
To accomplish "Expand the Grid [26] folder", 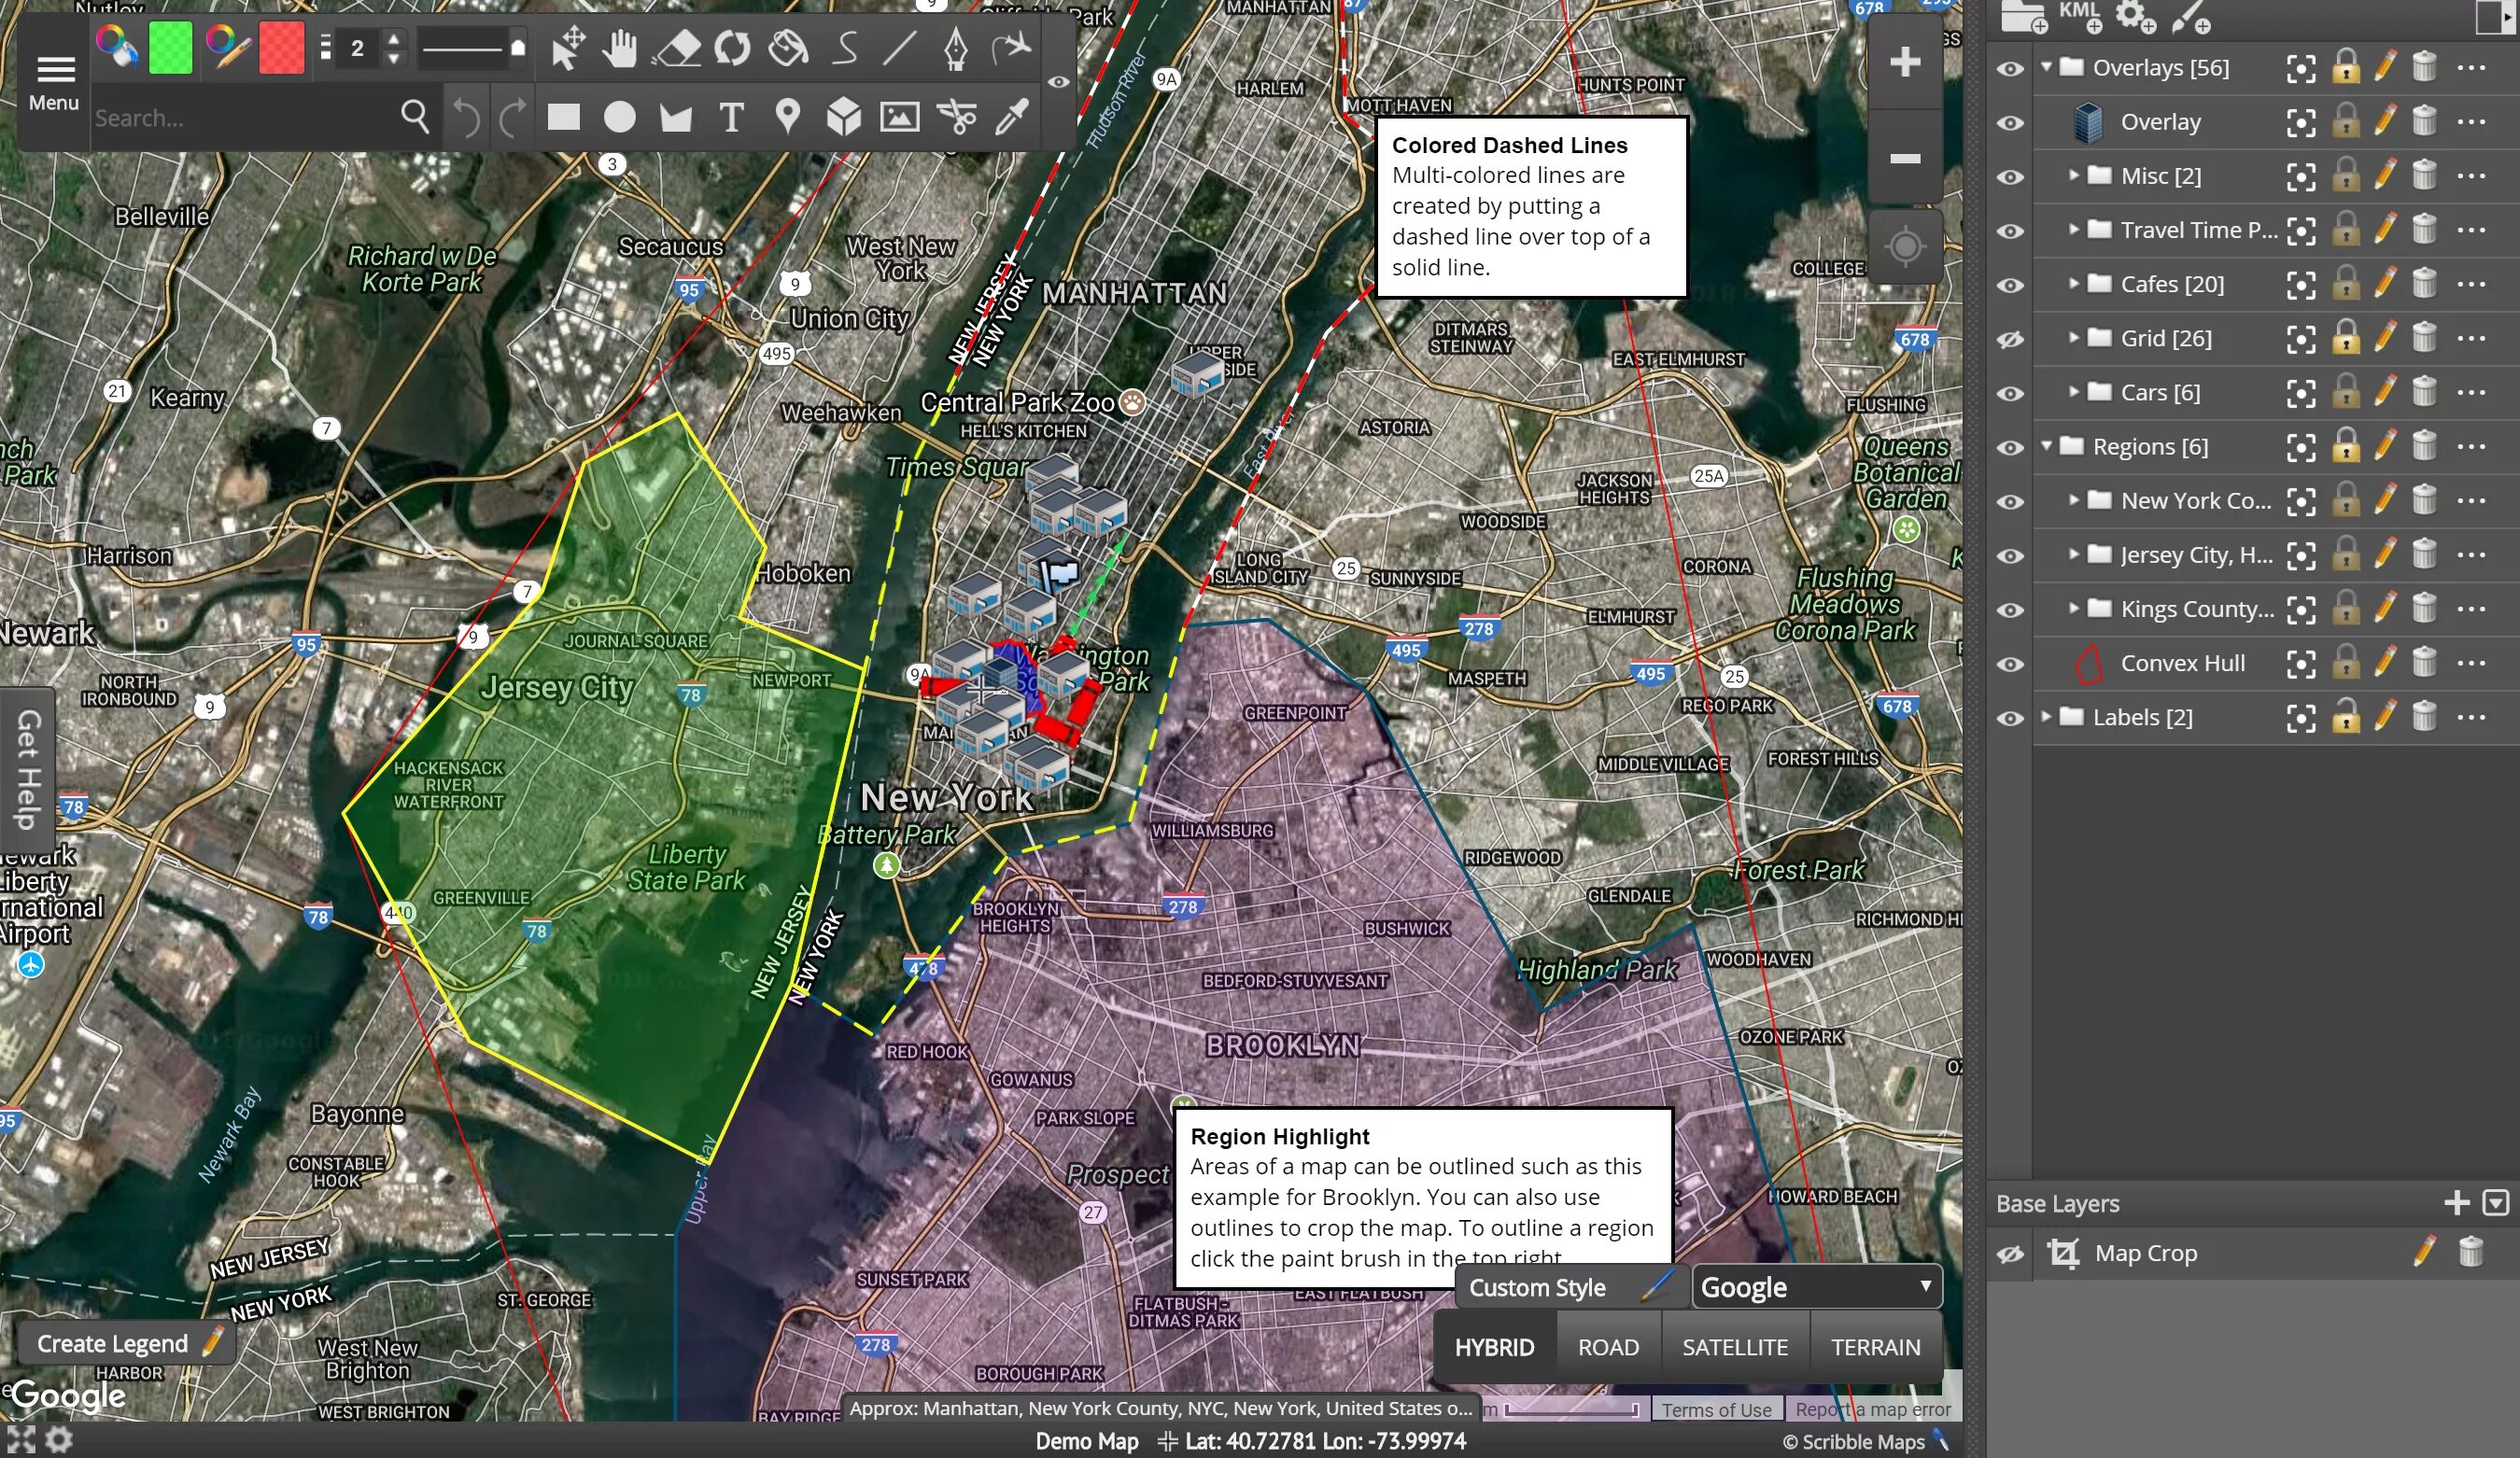I will coord(2074,337).
